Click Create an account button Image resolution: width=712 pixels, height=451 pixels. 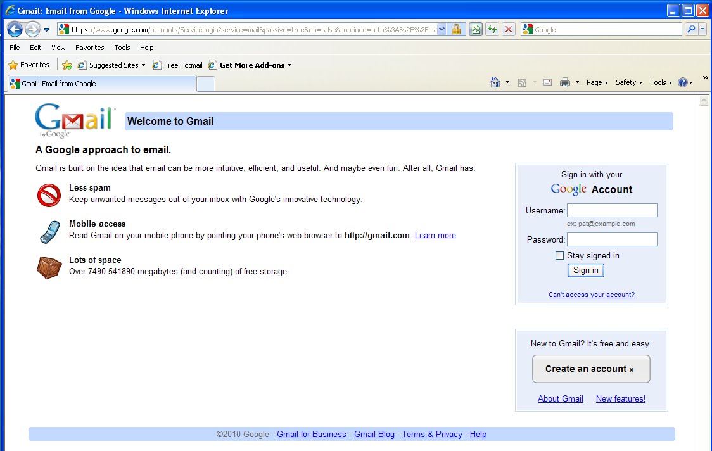click(x=591, y=369)
